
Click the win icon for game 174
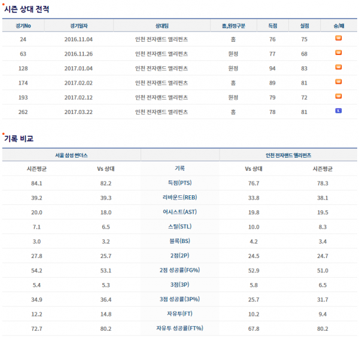coord(339,82)
